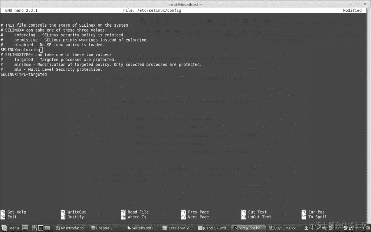Click the SELINUX=enforcing line in the editor
This screenshot has height=232, width=371.
tap(20, 49)
